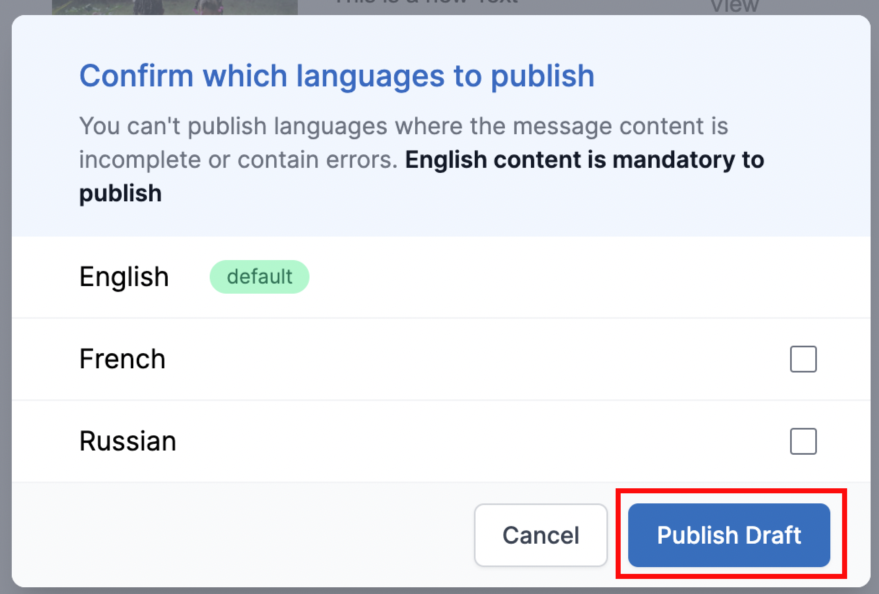Click blank area in the French row
This screenshot has width=879, height=594.
click(461, 359)
